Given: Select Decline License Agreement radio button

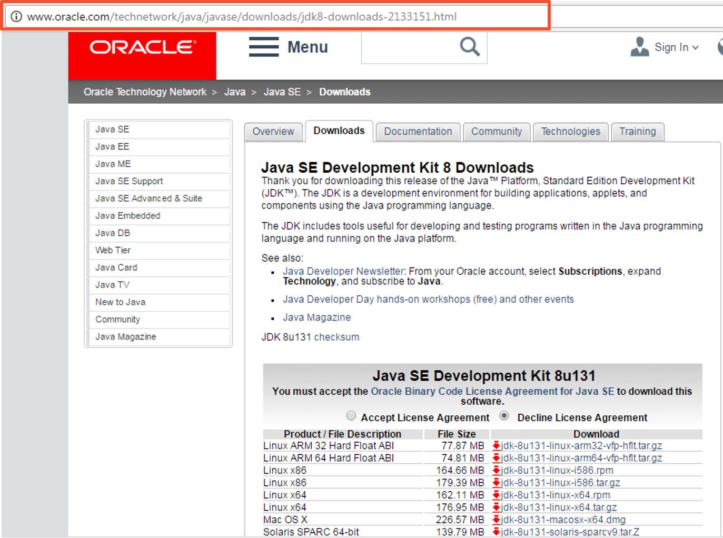Looking at the screenshot, I should (x=504, y=416).
